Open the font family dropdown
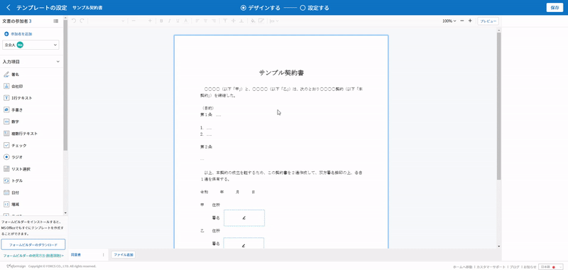The height and width of the screenshot is (270, 568). (x=107, y=21)
